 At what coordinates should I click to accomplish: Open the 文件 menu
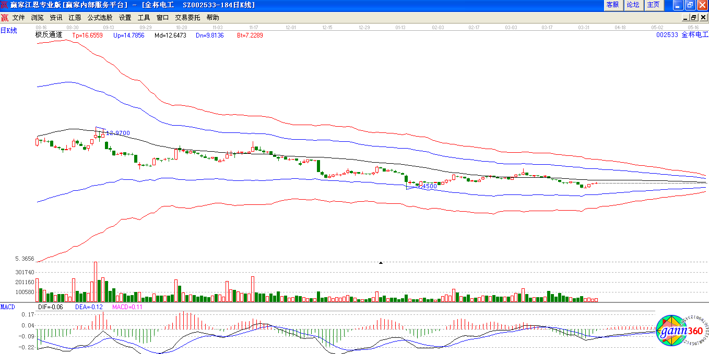[x=19, y=17]
